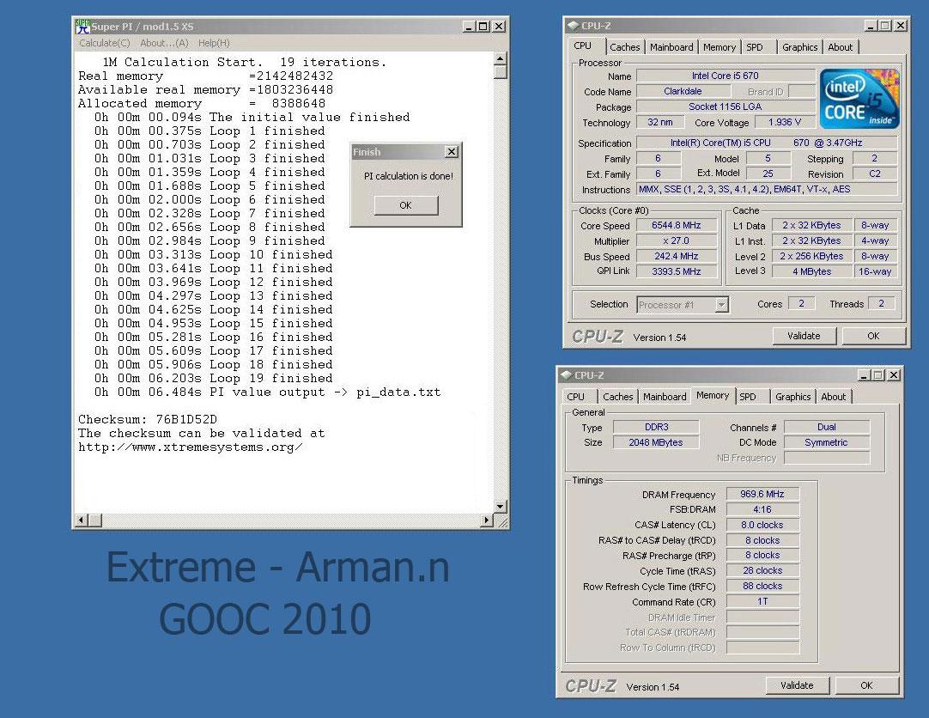Click the FSB:DRAM value 4:16
Screen dimensions: 929x718
762,509
